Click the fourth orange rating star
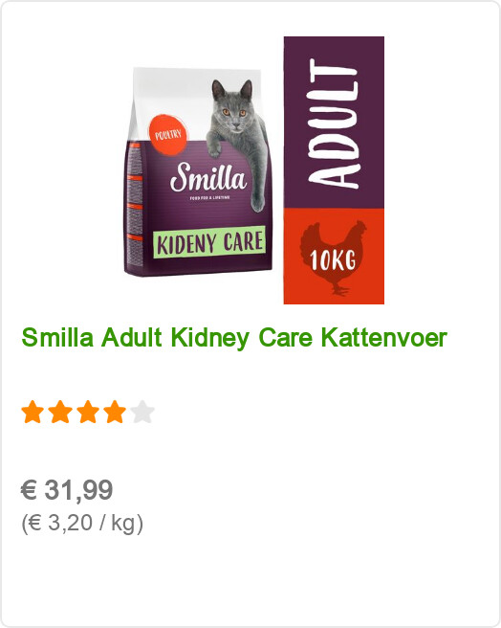 (115, 412)
